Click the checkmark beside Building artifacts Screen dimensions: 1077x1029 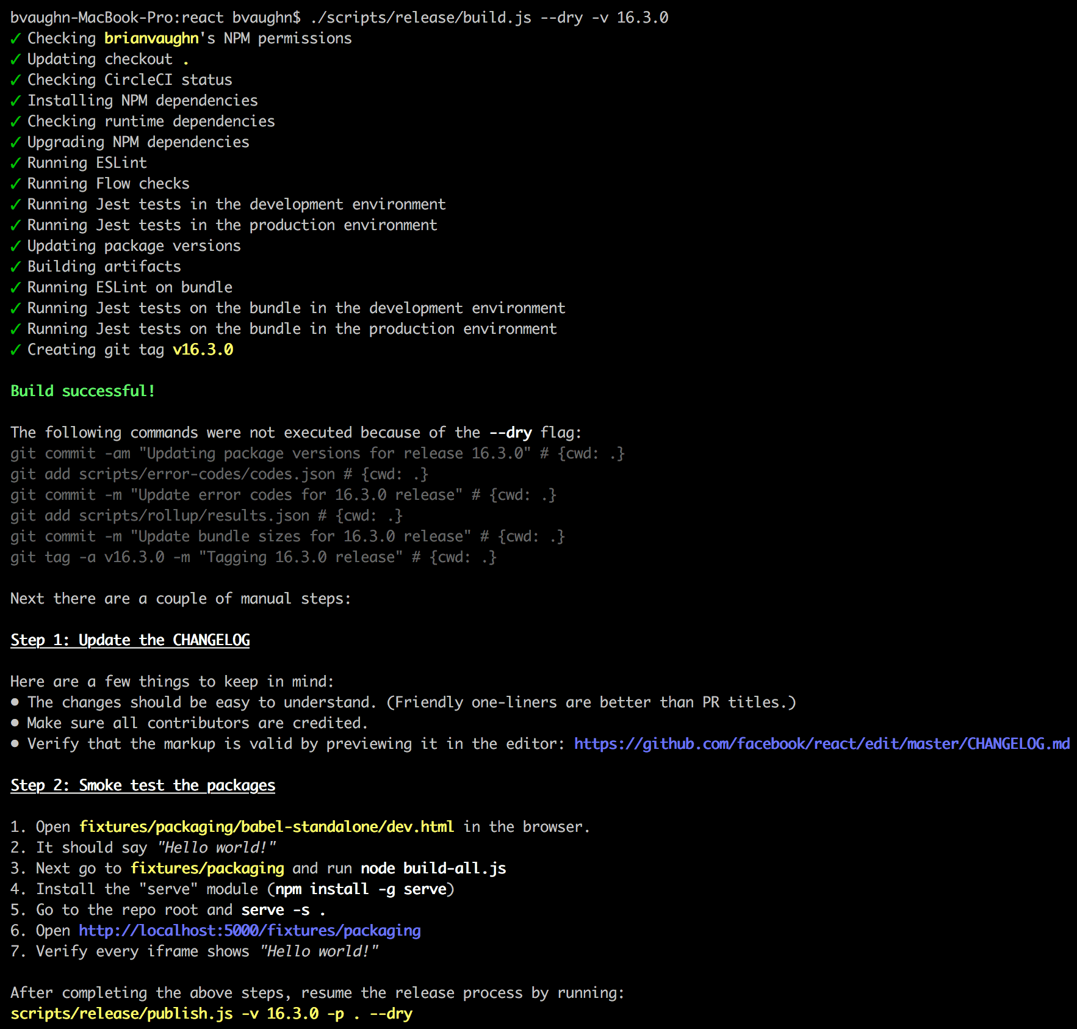click(x=15, y=266)
